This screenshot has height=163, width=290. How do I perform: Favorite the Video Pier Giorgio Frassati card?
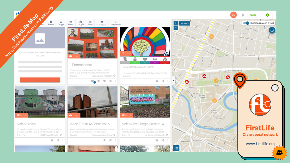click(157, 140)
